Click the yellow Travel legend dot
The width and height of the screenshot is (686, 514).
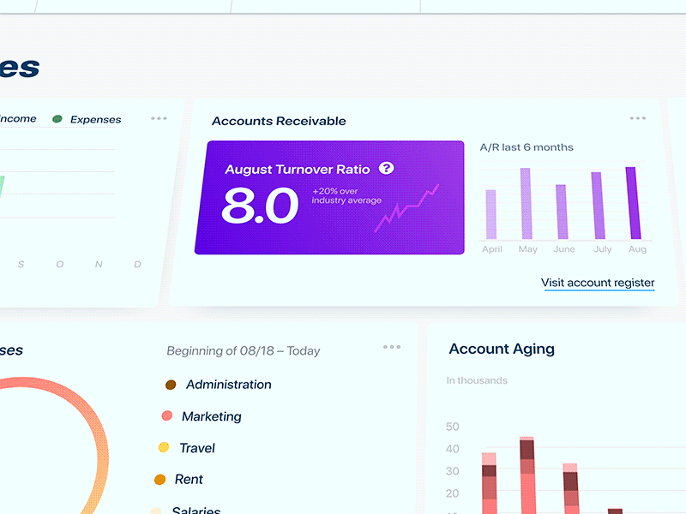pos(163,448)
